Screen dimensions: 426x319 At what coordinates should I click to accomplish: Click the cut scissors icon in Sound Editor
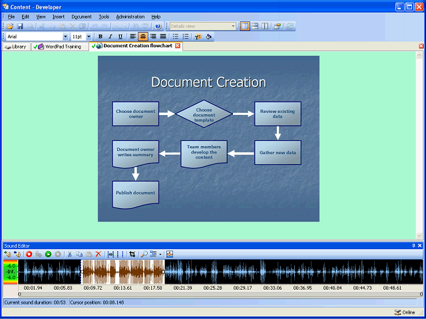pos(70,254)
